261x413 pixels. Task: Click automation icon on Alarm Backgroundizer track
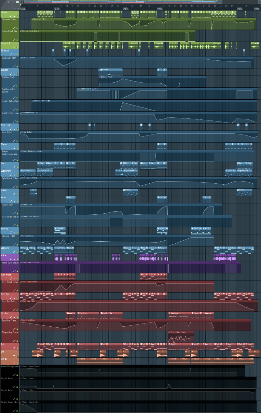pyautogui.click(x=14, y=160)
